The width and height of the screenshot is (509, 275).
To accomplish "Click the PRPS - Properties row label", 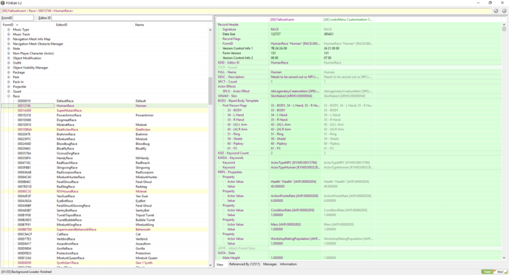I will [x=230, y=172].
